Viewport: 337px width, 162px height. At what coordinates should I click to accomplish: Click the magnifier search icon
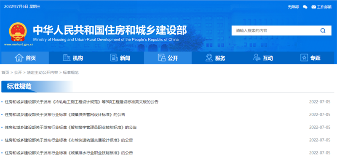coord(323,30)
